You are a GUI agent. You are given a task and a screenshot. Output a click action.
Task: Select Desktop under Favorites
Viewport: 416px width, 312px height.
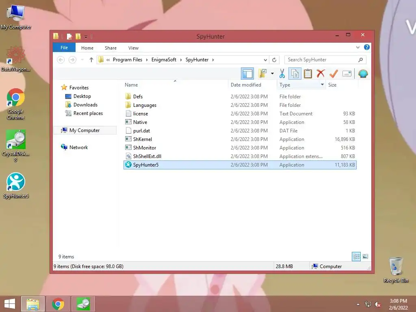78,96
